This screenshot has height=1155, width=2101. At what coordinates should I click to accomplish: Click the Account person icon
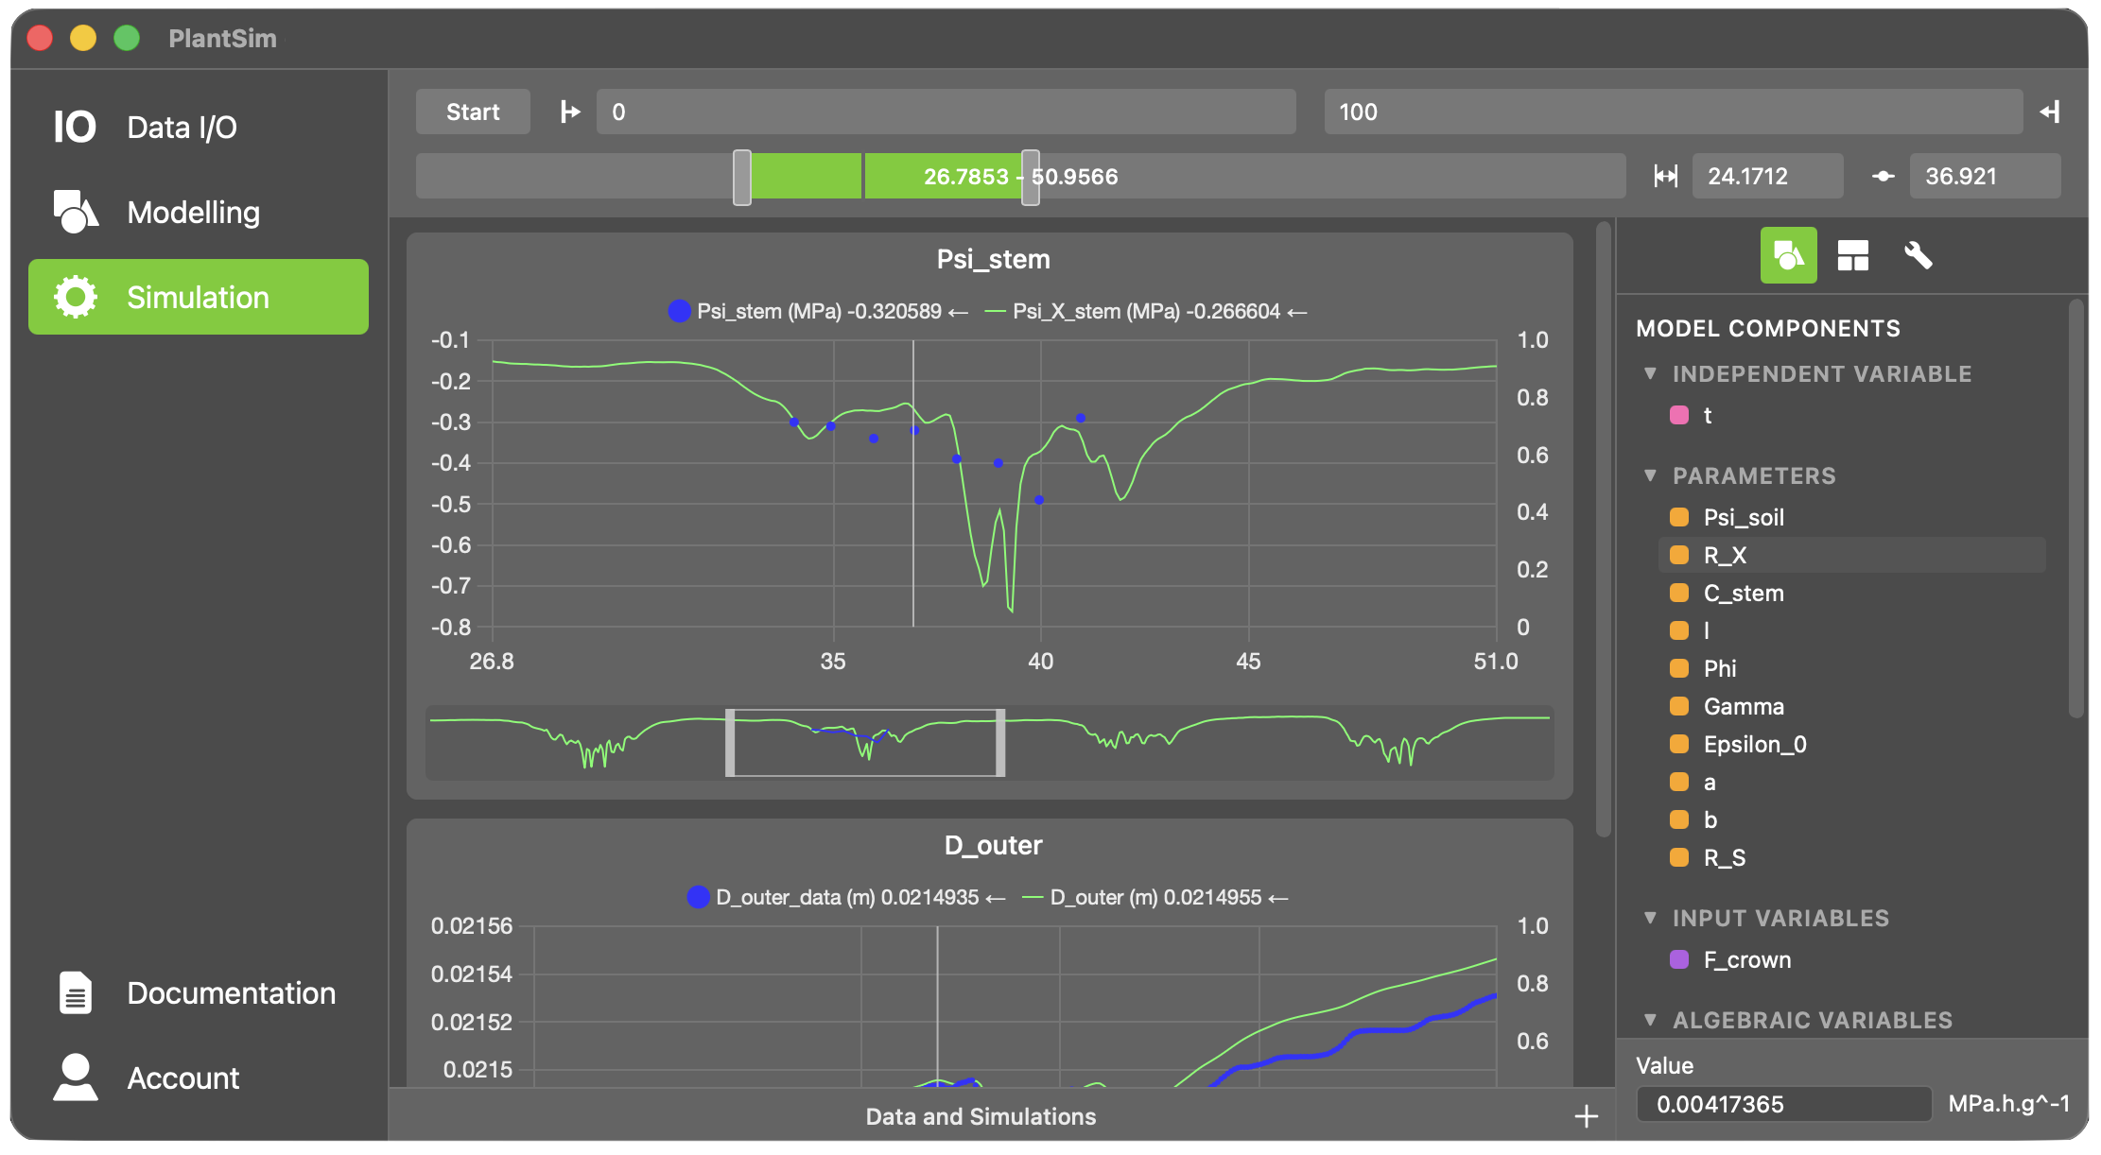tap(75, 1077)
